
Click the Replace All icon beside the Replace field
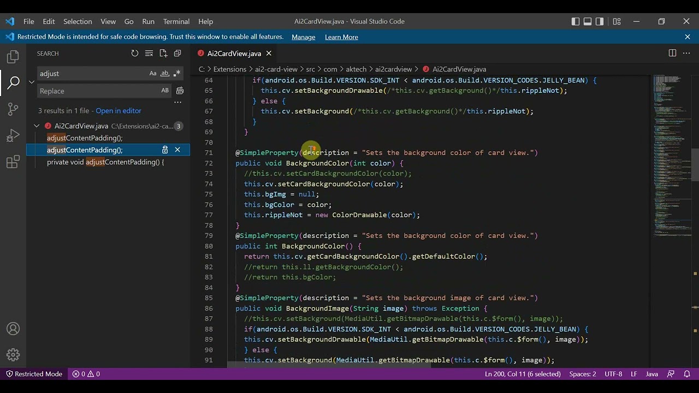(180, 91)
